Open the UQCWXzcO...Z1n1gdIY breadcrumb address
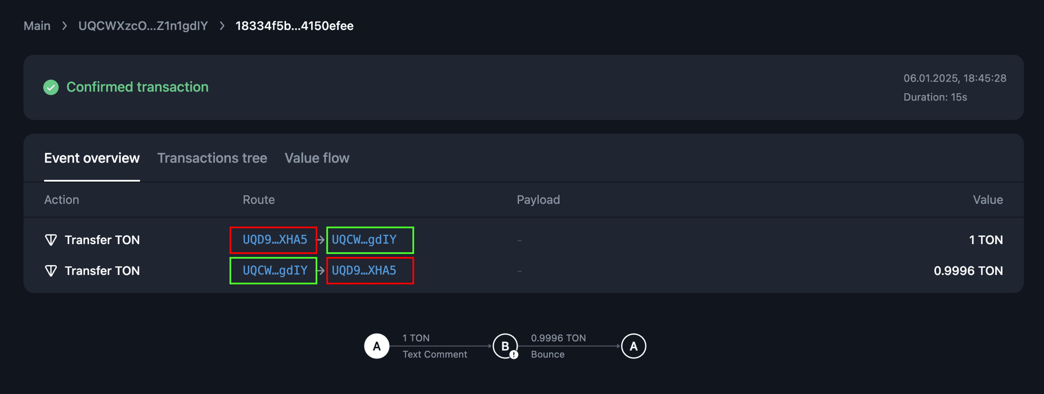The image size is (1044, 394). pos(143,26)
